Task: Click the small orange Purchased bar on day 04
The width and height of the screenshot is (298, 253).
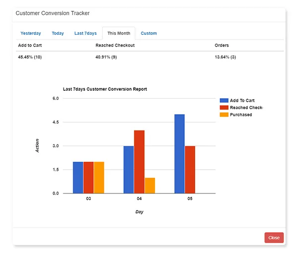Action: tap(149, 186)
